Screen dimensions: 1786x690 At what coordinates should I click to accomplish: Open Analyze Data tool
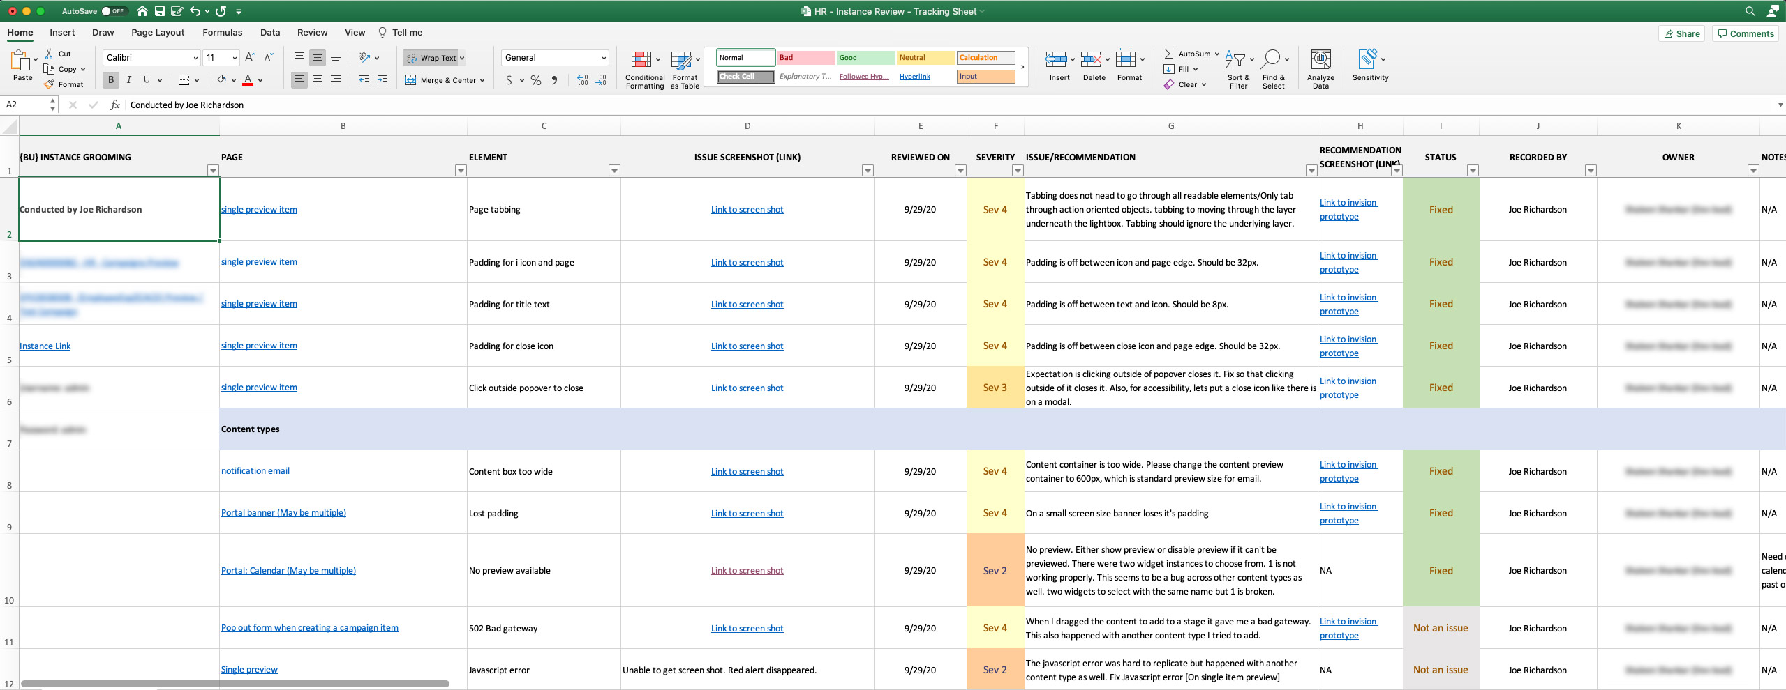[1320, 60]
